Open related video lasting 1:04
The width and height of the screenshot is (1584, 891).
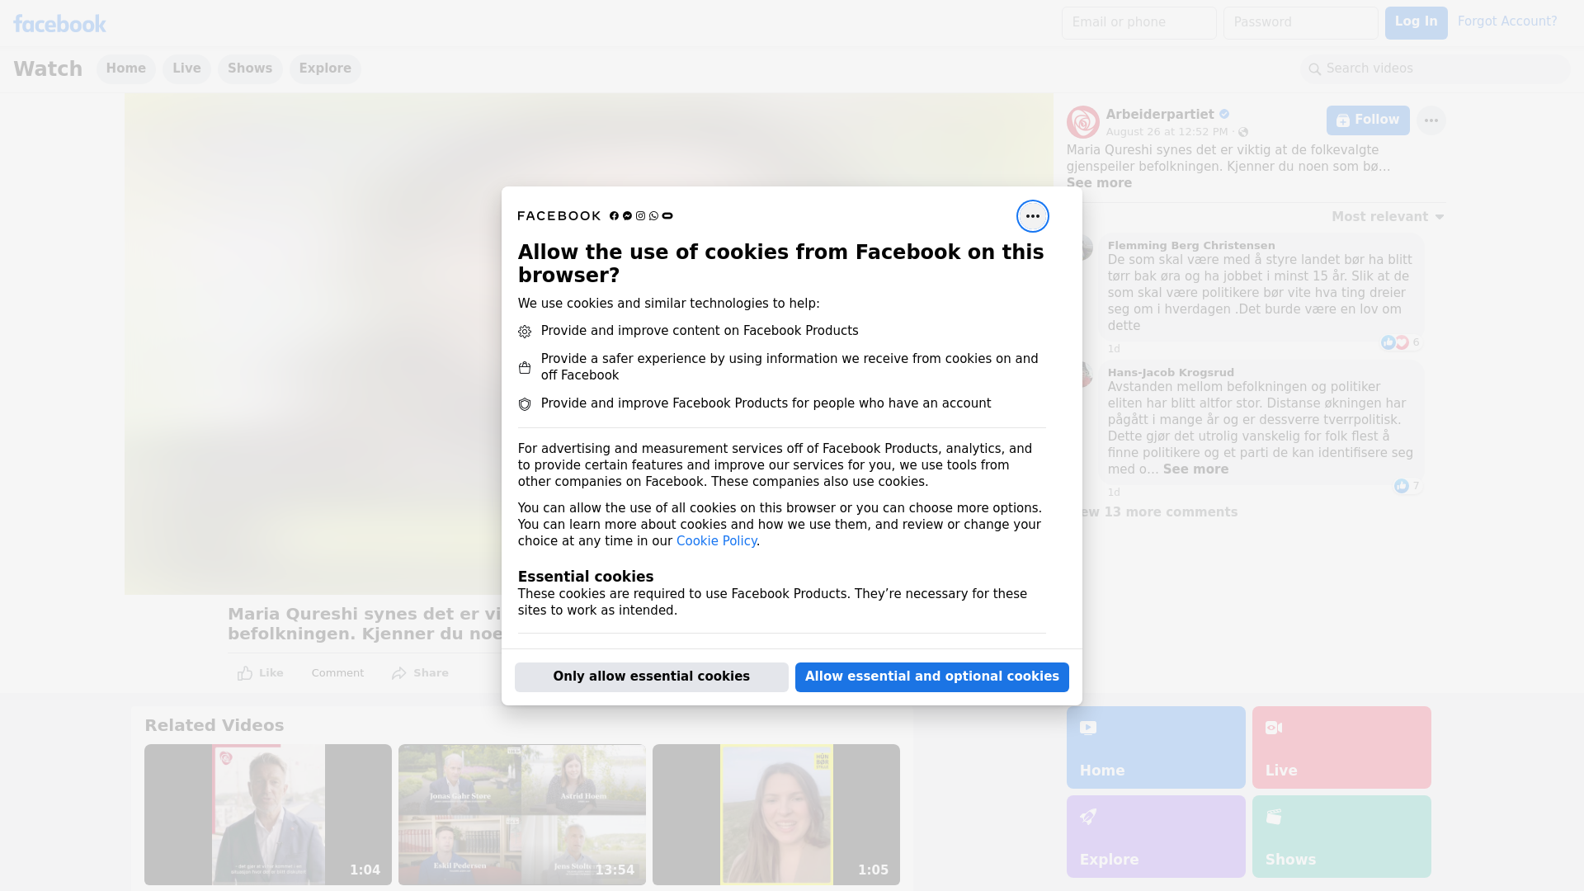pos(268,815)
